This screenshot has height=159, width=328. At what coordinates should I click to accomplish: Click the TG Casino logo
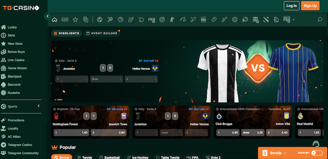(x=21, y=8)
